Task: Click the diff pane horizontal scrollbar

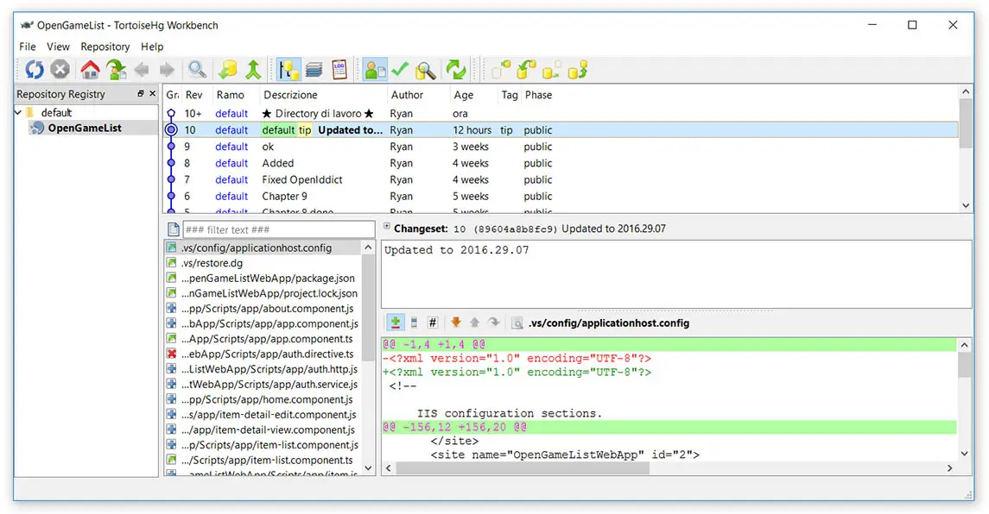Action: (x=665, y=468)
